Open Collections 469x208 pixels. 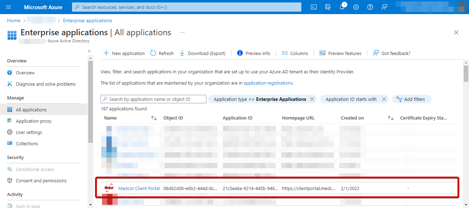point(27,143)
